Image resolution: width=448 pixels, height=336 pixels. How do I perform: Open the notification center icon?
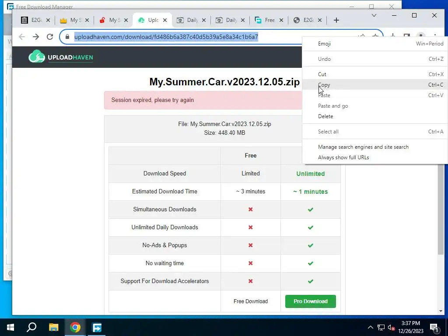coord(434,327)
